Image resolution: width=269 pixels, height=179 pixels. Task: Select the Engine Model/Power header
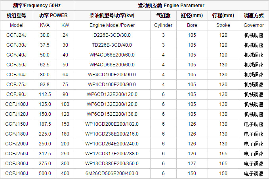tap(112, 25)
